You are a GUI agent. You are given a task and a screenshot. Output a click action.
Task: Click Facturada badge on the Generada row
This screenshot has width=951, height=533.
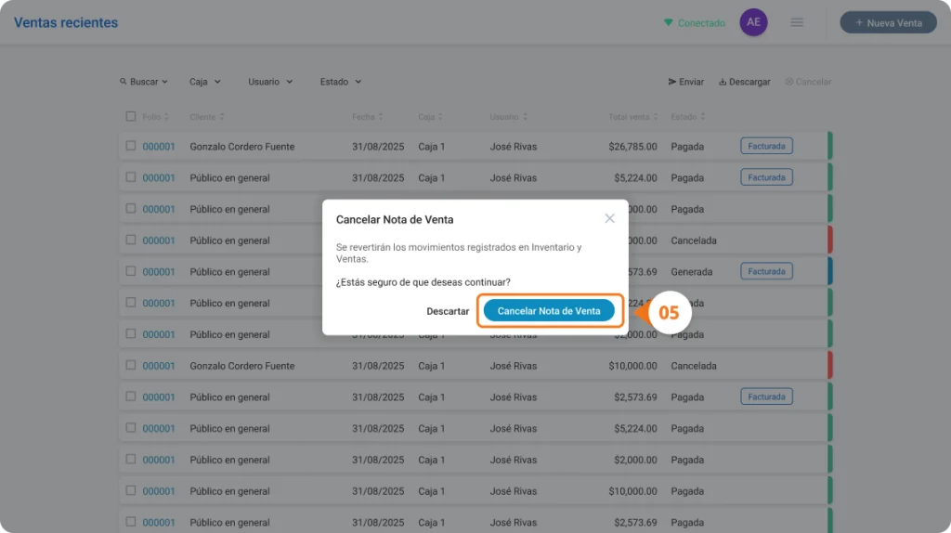766,272
